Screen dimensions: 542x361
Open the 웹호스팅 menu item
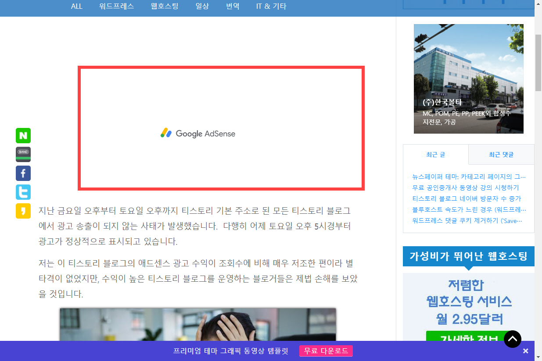[x=165, y=6]
